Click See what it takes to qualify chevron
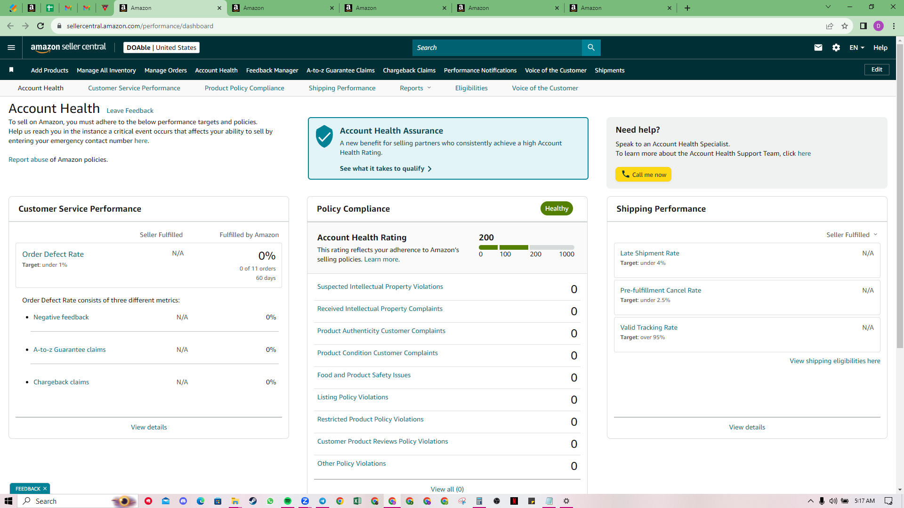This screenshot has width=904, height=508. point(429,169)
